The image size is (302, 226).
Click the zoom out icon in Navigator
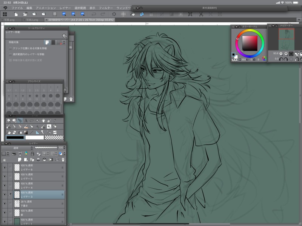[x=280, y=54]
